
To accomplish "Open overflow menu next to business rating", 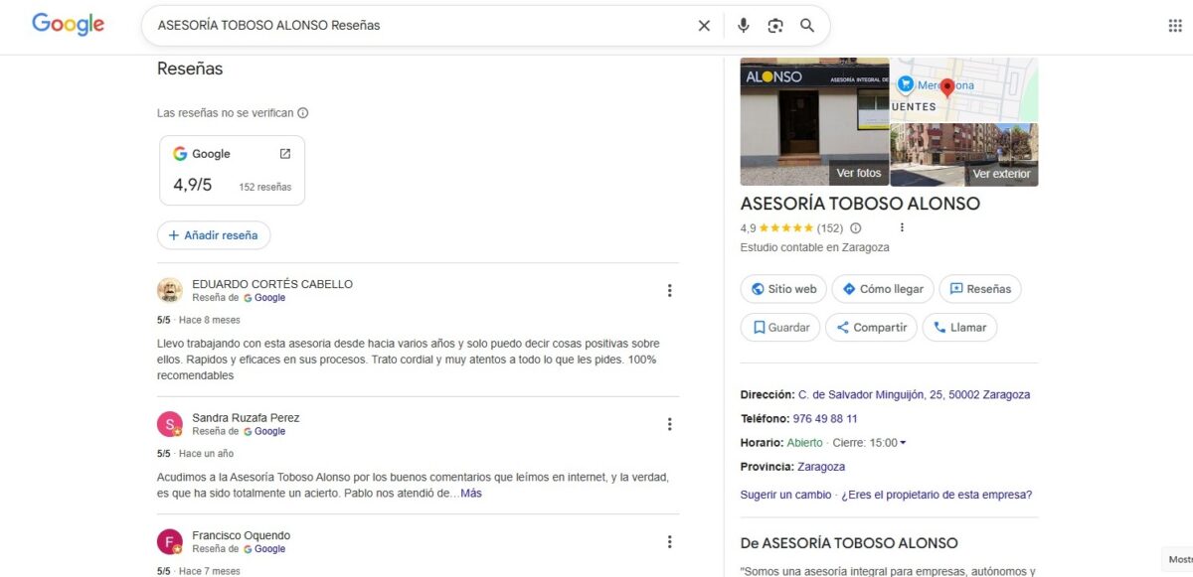I will (902, 227).
